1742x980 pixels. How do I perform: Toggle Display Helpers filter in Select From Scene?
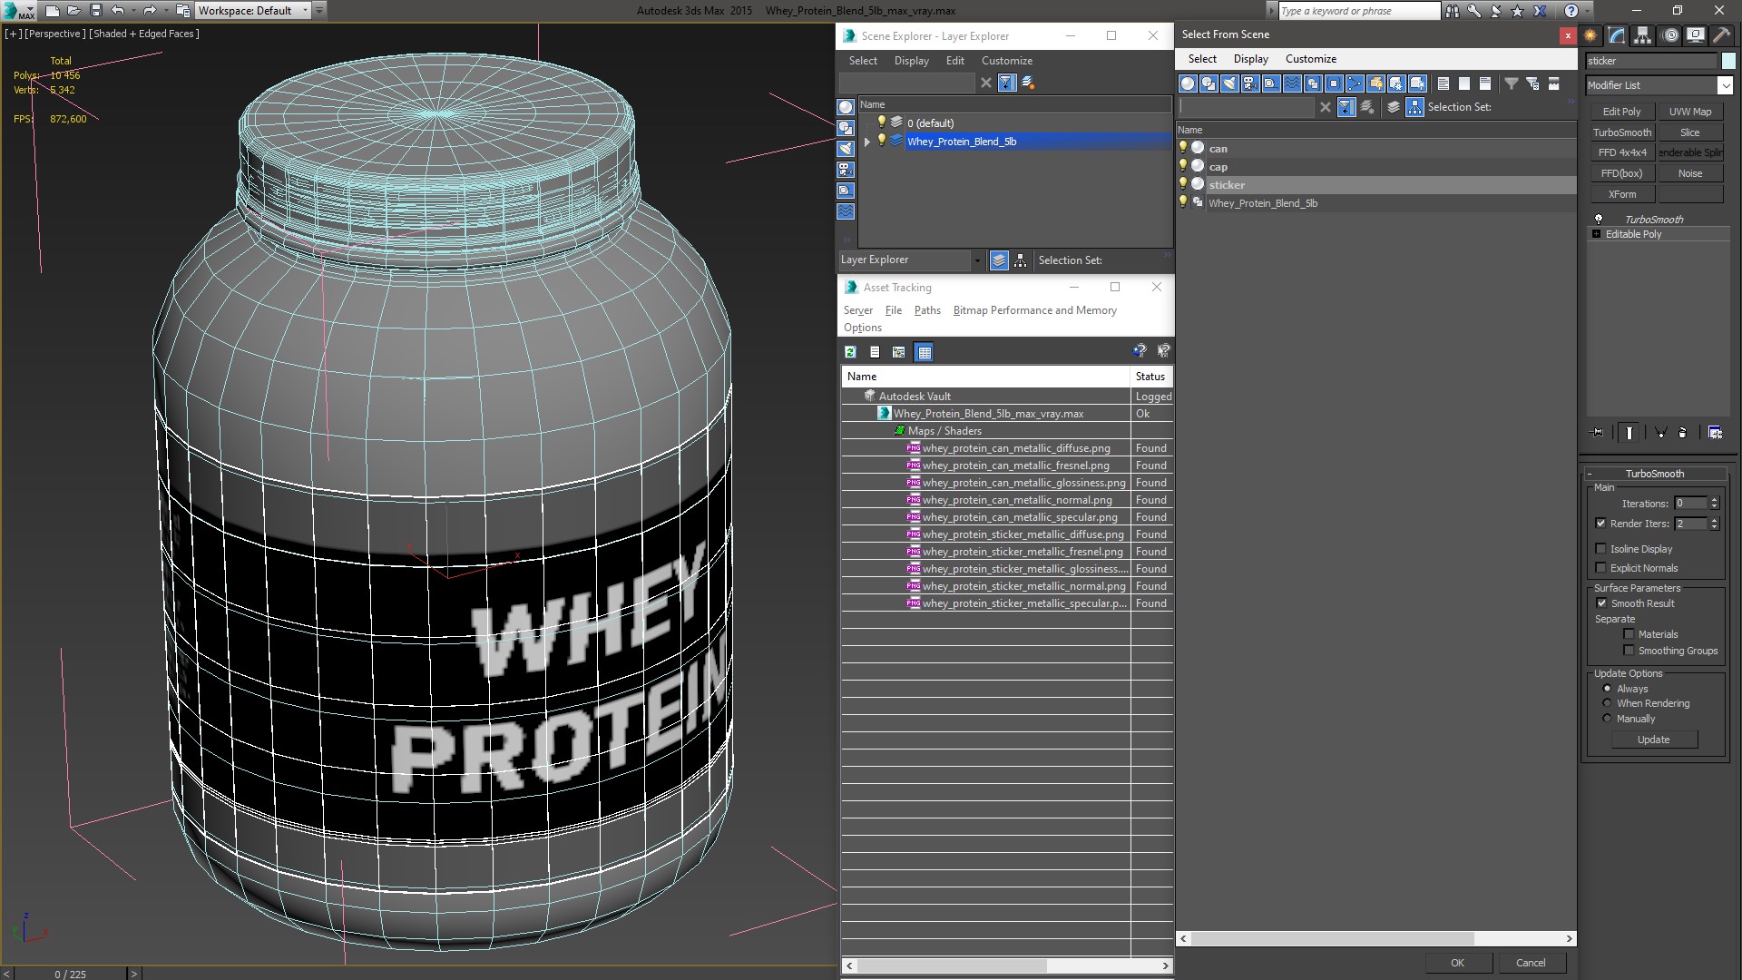click(x=1271, y=83)
